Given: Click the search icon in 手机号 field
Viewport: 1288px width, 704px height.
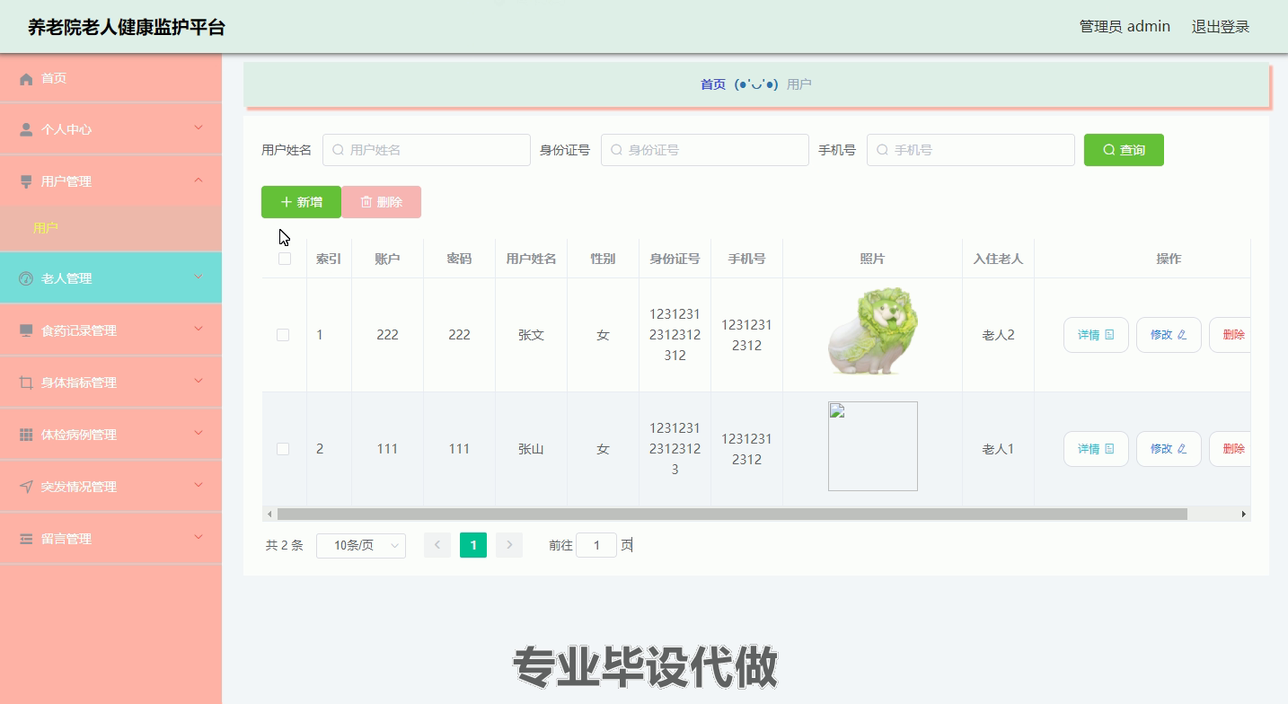Looking at the screenshot, I should pos(882,150).
